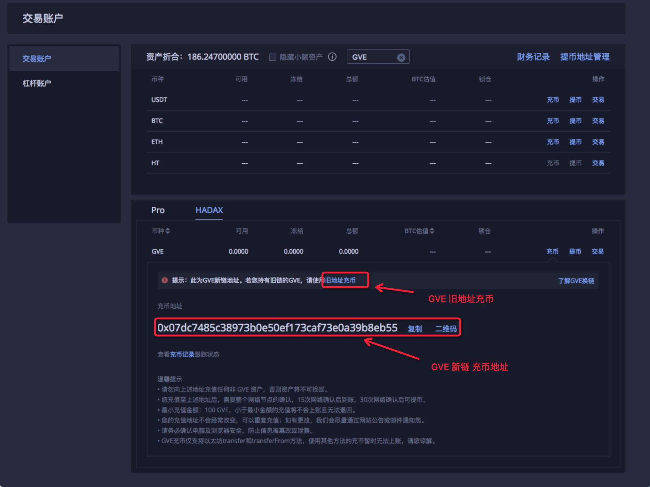This screenshot has height=487, width=650.
Task: Click 交易 in the GVE row
Action: pyautogui.click(x=598, y=251)
